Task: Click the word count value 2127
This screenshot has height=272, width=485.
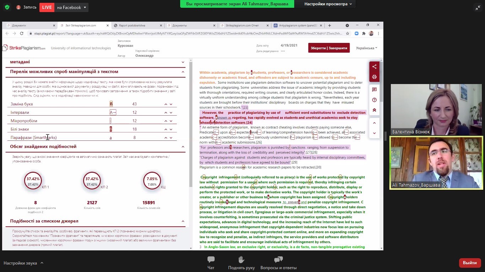Action: click(92, 202)
